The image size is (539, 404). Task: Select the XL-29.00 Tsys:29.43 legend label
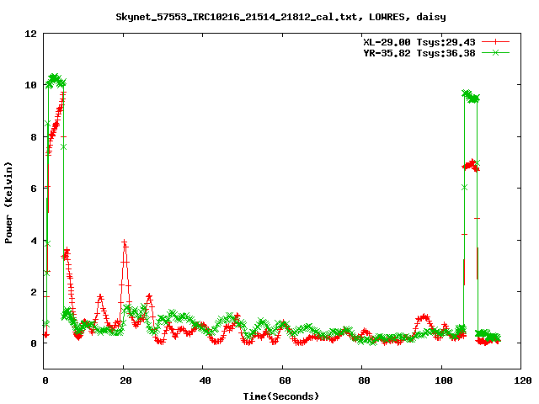coord(419,42)
